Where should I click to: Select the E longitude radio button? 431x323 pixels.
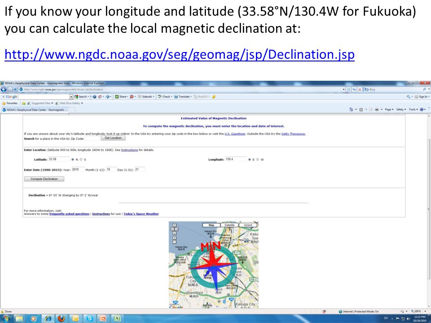coord(250,160)
